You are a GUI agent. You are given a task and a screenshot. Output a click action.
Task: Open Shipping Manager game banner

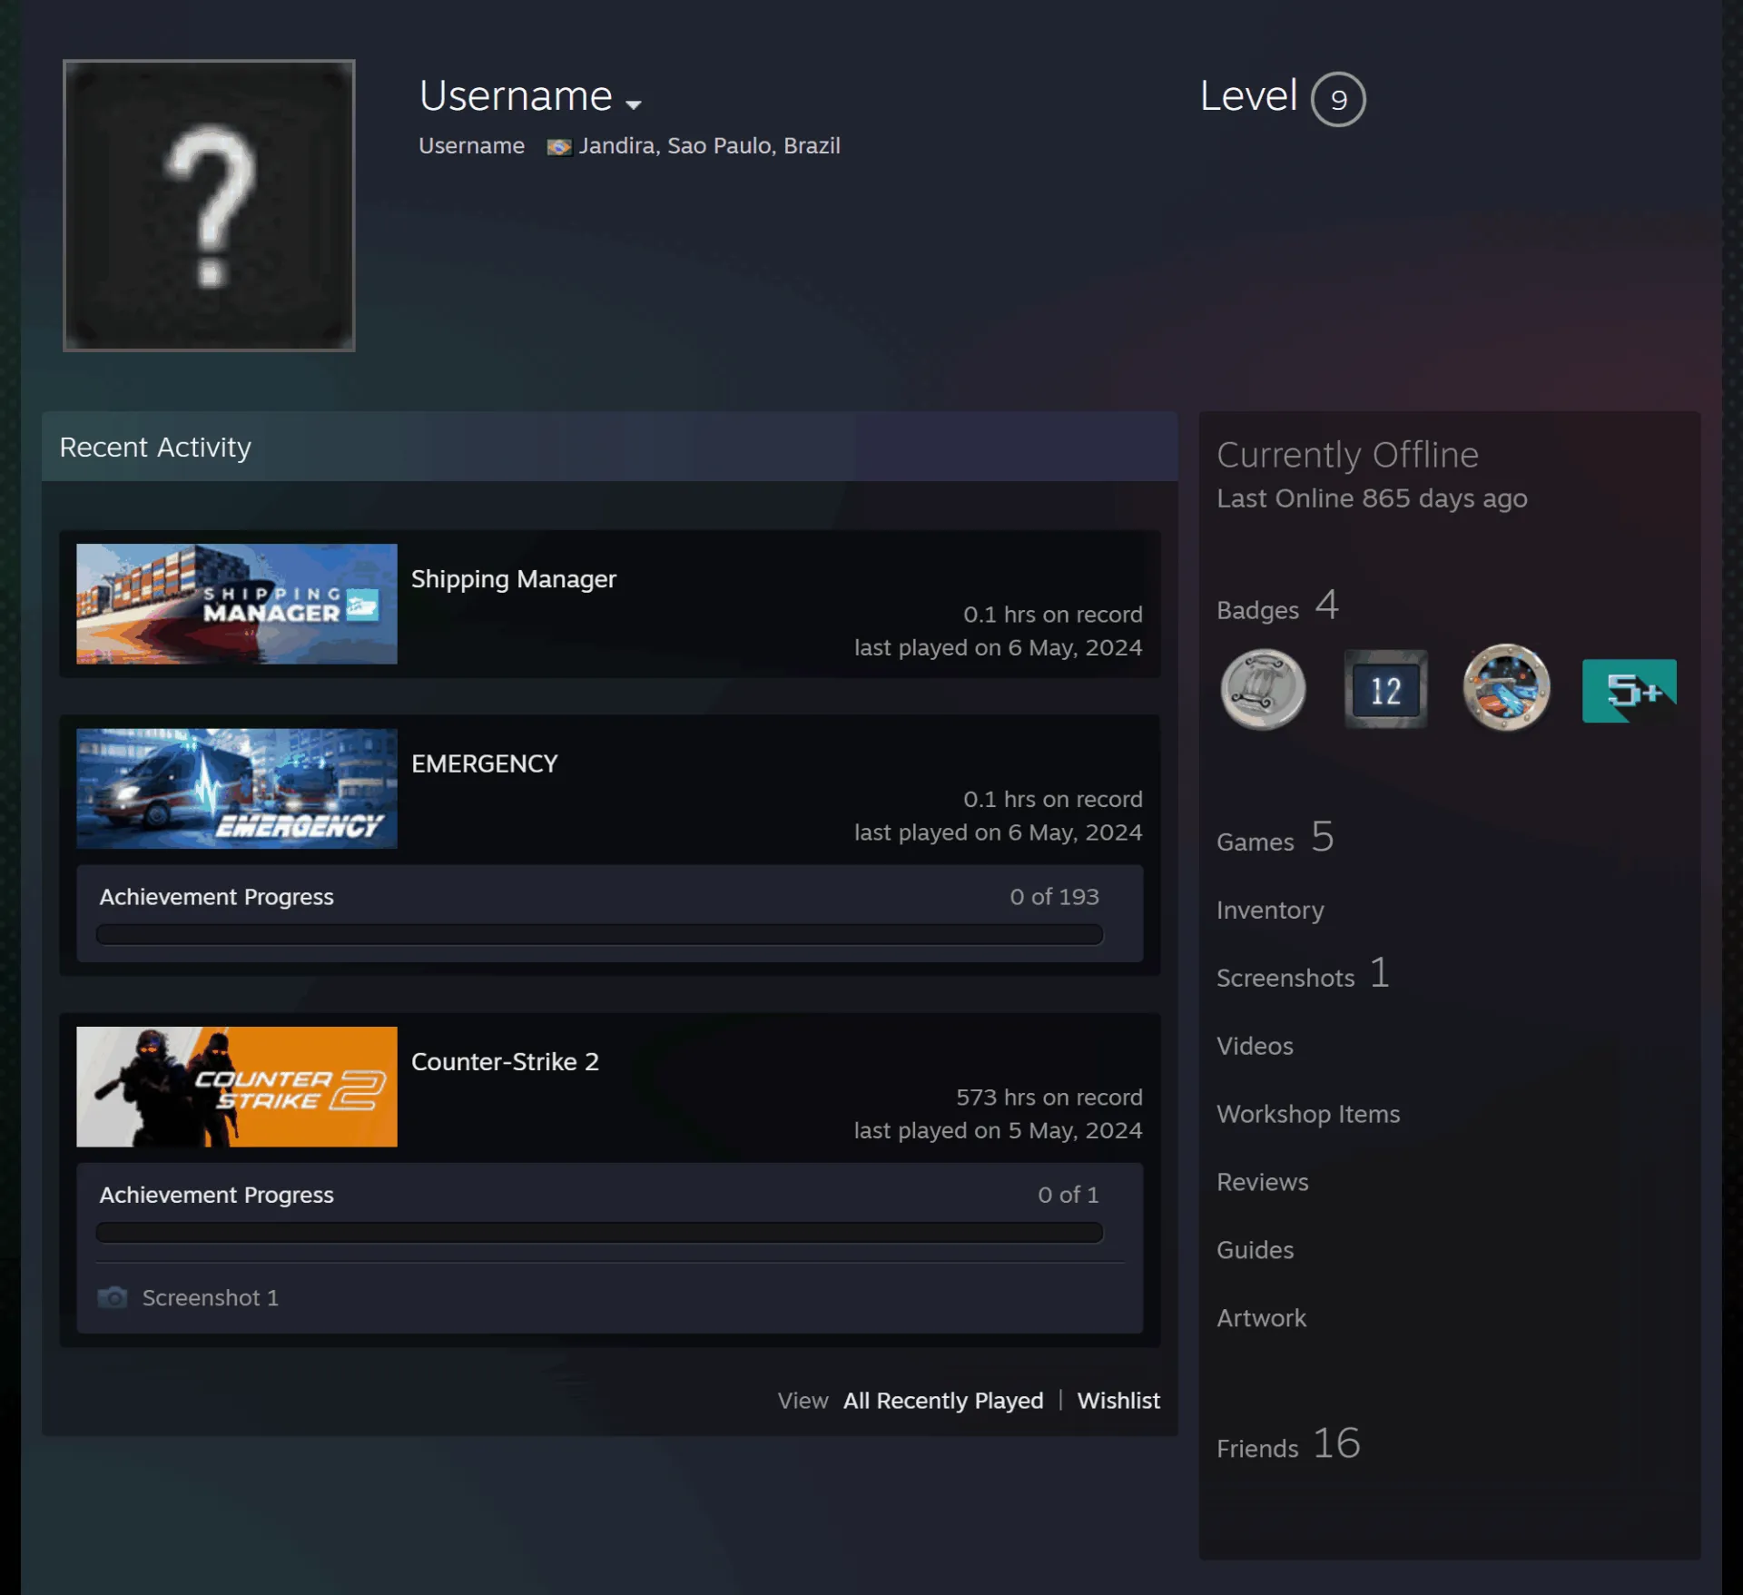coord(237,604)
